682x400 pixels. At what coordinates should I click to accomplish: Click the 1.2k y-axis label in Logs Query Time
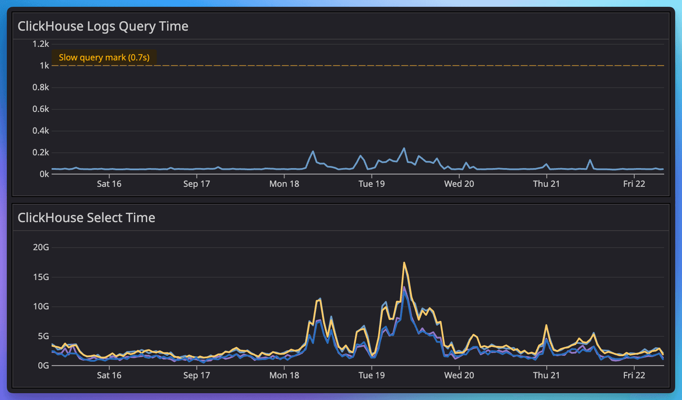41,44
